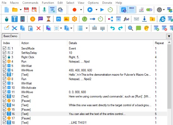Expand dropdown beside the list icon
The image size is (173, 125).
pos(87,28)
